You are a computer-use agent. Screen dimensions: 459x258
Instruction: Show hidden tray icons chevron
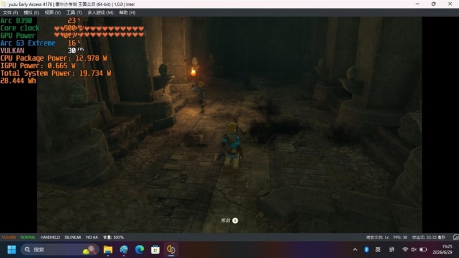(355, 249)
